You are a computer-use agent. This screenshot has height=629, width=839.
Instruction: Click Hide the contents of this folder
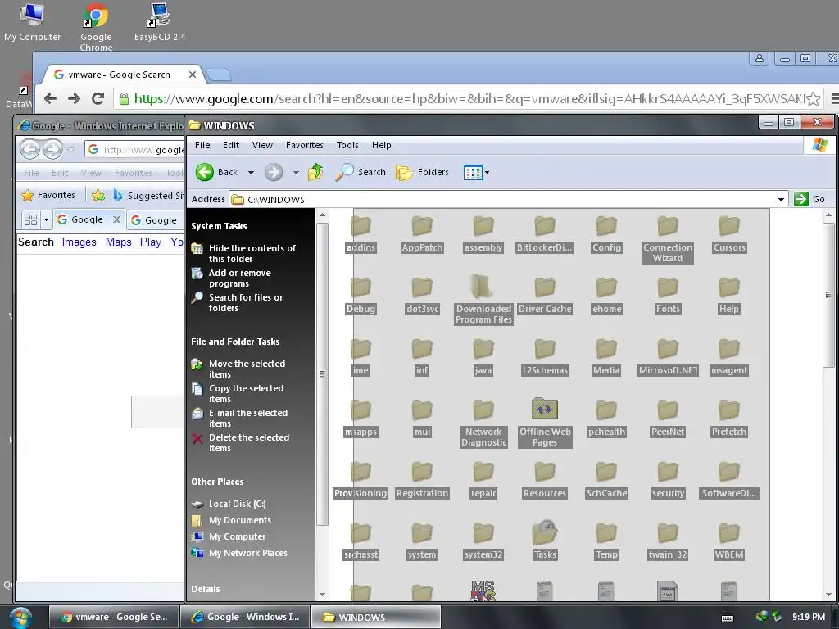(252, 254)
